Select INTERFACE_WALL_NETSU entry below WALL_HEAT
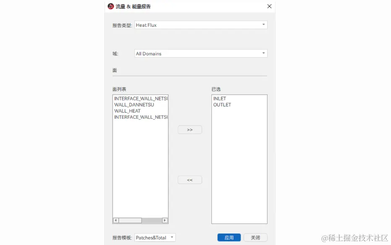Viewport: 391px width, 245px height. (x=141, y=117)
